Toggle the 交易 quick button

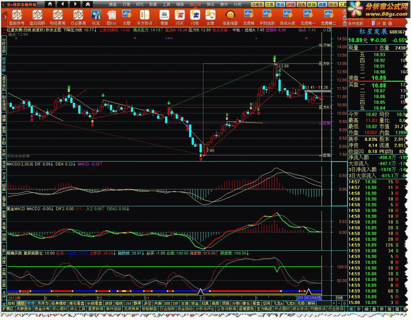(270, 4)
